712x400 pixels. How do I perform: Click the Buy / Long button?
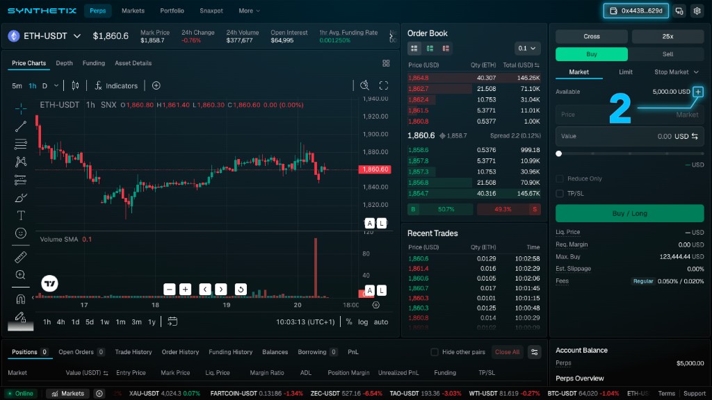pos(630,213)
